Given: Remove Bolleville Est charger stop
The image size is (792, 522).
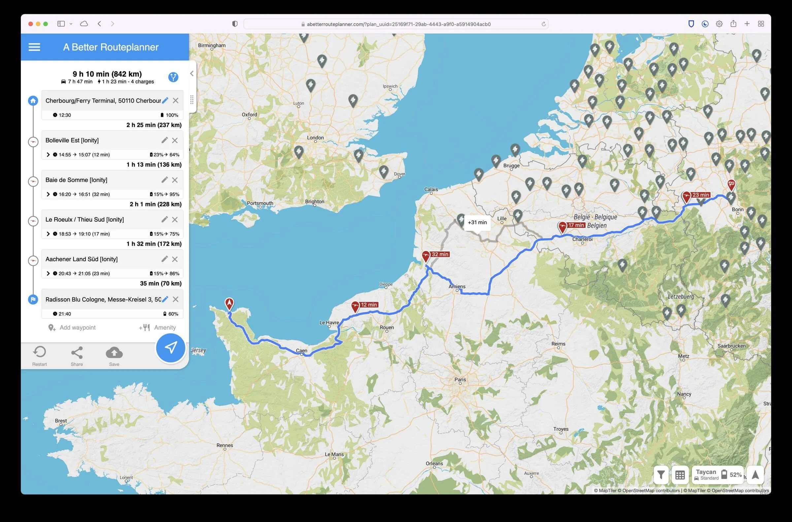Looking at the screenshot, I should [x=175, y=140].
